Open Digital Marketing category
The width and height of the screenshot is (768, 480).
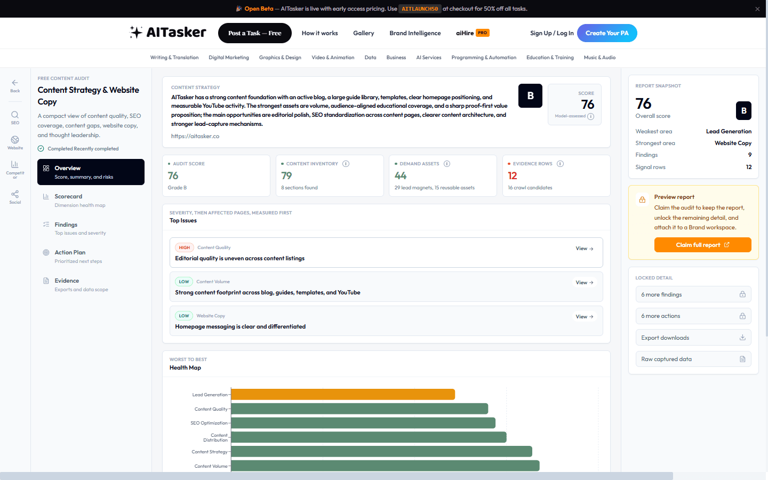(x=229, y=58)
